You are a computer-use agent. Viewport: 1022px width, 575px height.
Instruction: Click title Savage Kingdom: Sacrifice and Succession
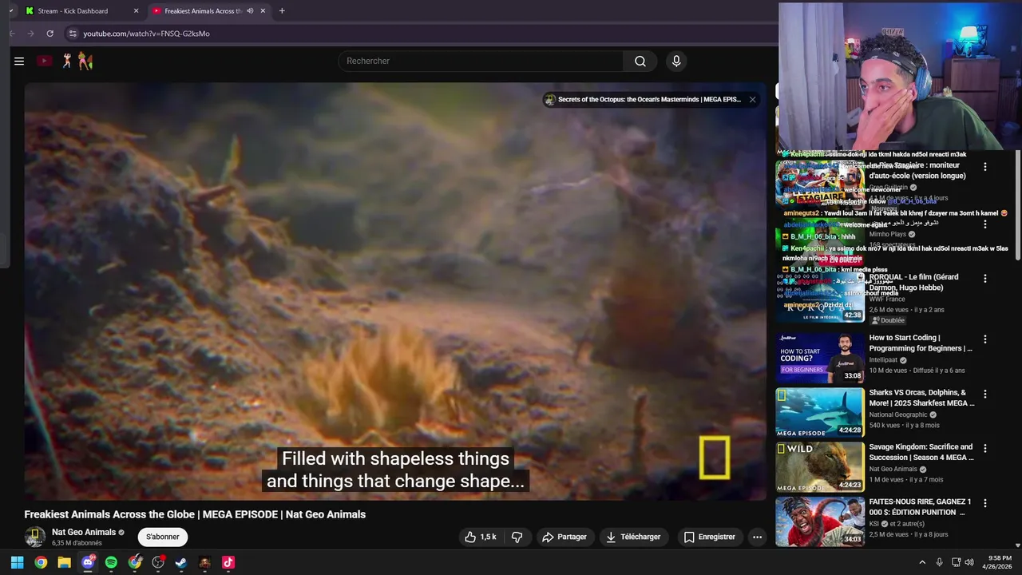pyautogui.click(x=921, y=452)
